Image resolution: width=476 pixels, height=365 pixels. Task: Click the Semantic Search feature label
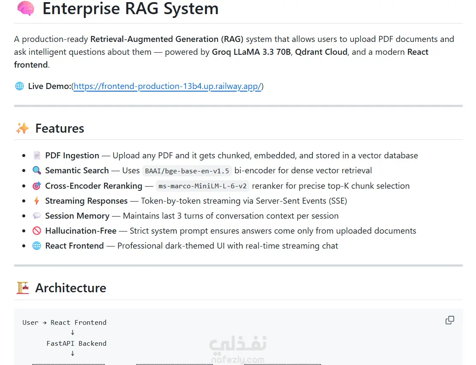coord(77,170)
